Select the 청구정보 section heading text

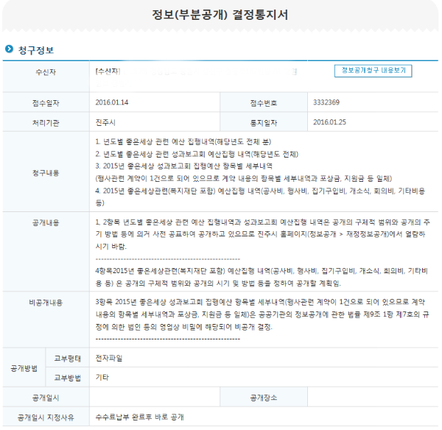coord(35,49)
